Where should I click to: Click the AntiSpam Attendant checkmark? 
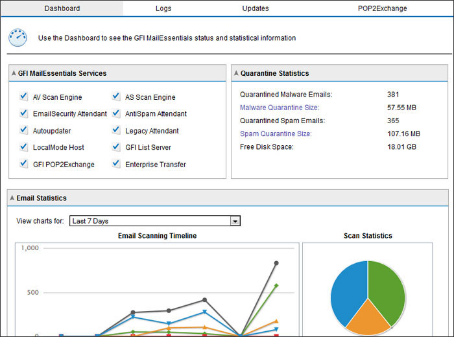tap(116, 113)
